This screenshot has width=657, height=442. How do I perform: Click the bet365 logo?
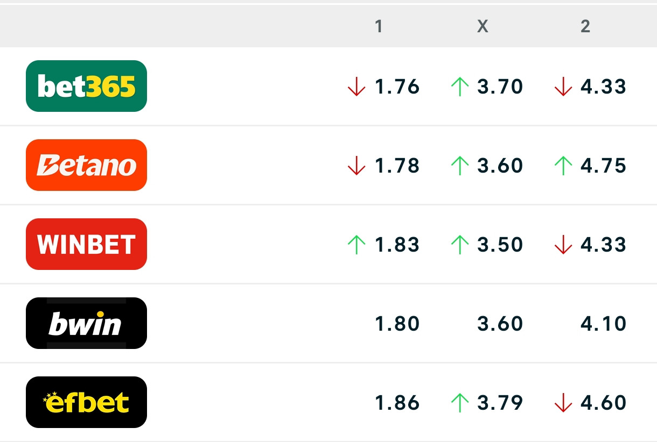point(86,86)
